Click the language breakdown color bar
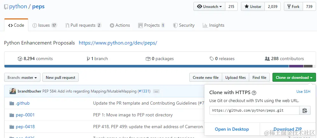This screenshot has height=138, width=317. 146,66
